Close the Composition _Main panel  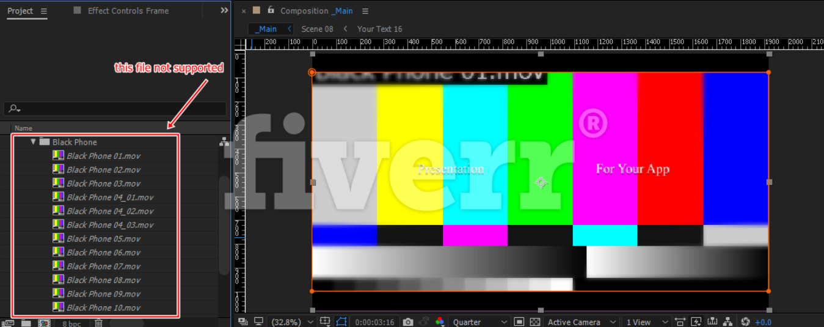[x=243, y=11]
